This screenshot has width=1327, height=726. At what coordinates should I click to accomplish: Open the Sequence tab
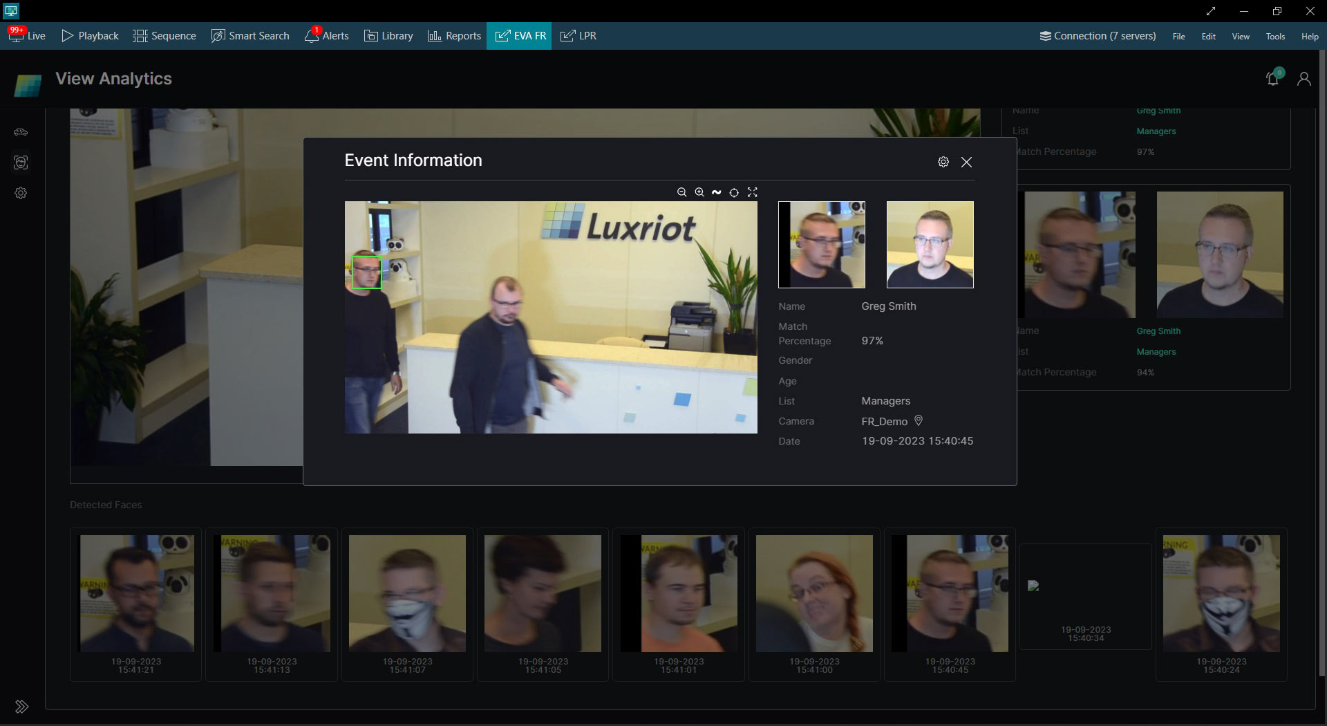164,36
